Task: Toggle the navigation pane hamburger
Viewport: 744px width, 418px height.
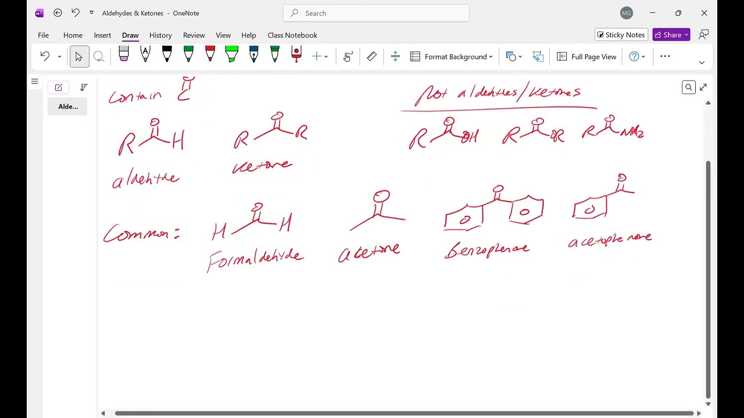Action: pyautogui.click(x=34, y=81)
